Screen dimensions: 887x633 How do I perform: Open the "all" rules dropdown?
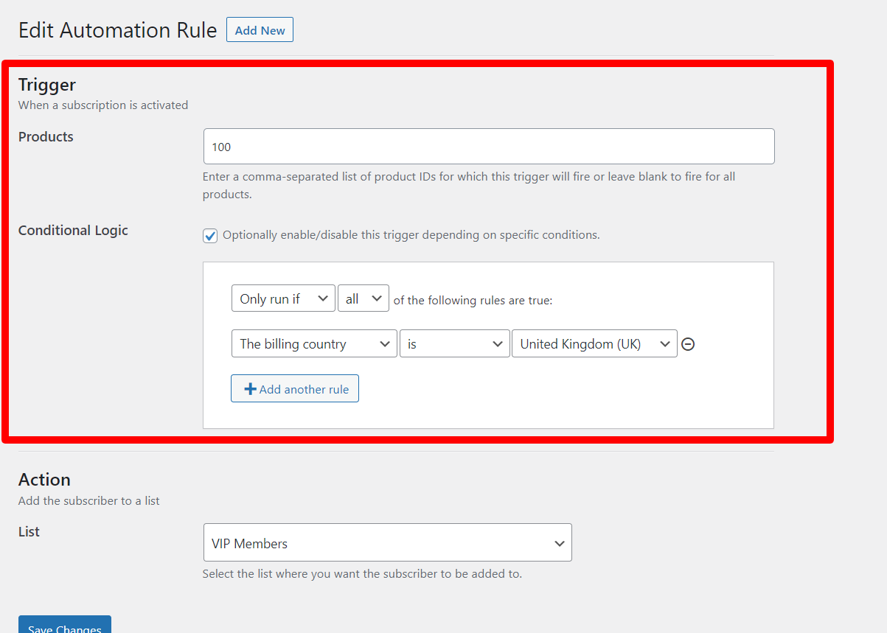point(363,298)
